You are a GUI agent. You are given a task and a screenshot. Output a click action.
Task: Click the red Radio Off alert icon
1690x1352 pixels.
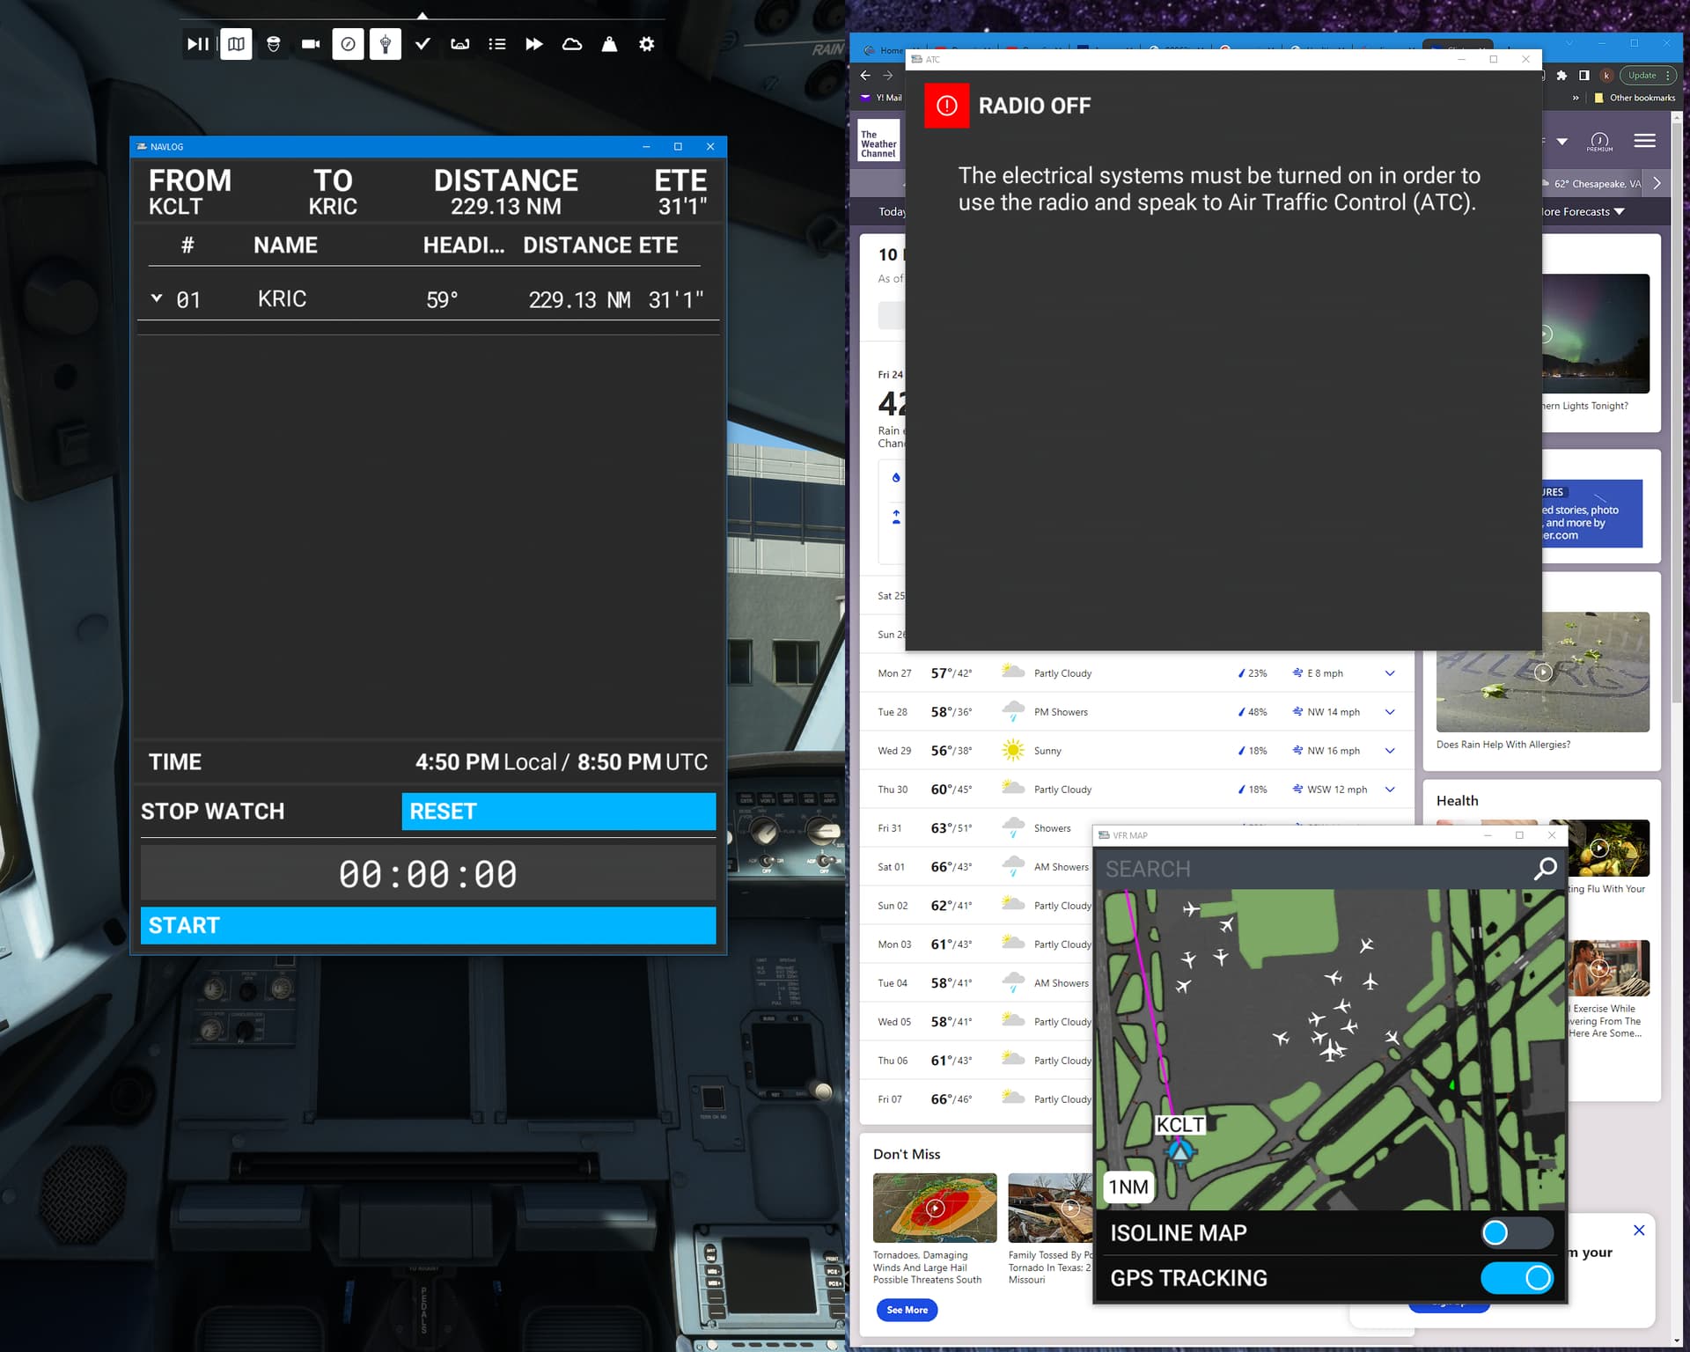click(947, 106)
